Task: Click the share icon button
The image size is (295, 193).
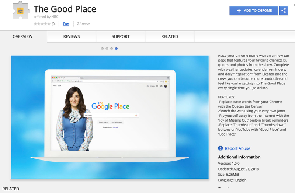Action: pos(284,11)
